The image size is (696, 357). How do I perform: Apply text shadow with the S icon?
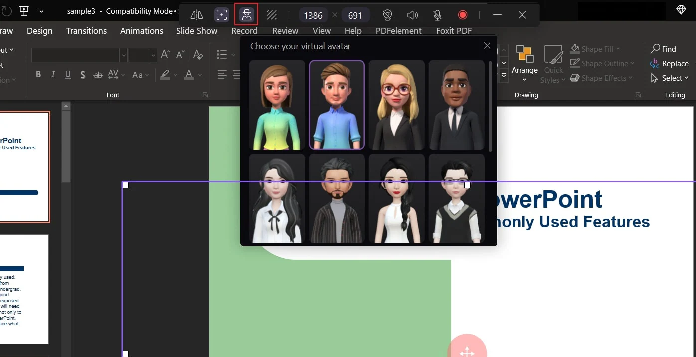point(83,75)
